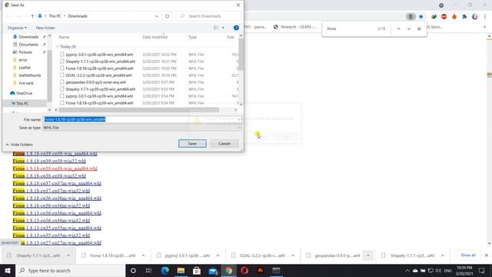Image resolution: width=492 pixels, height=277 pixels.
Task: Cancel the Save As dialog
Action: coord(224,144)
